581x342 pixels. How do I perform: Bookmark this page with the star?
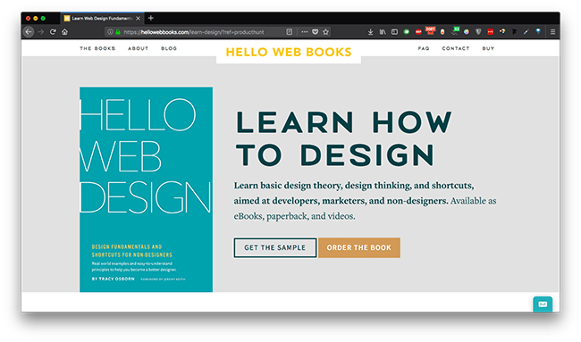(x=325, y=32)
